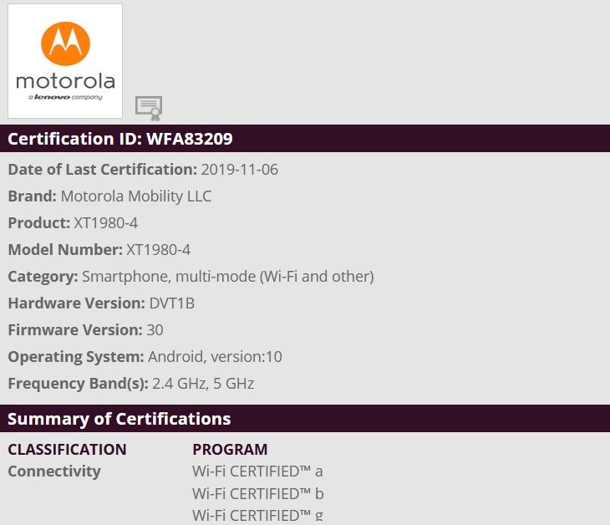Click the Wi-Fi CERTIFIED a entry
Image resolution: width=610 pixels, height=525 pixels.
point(257,471)
